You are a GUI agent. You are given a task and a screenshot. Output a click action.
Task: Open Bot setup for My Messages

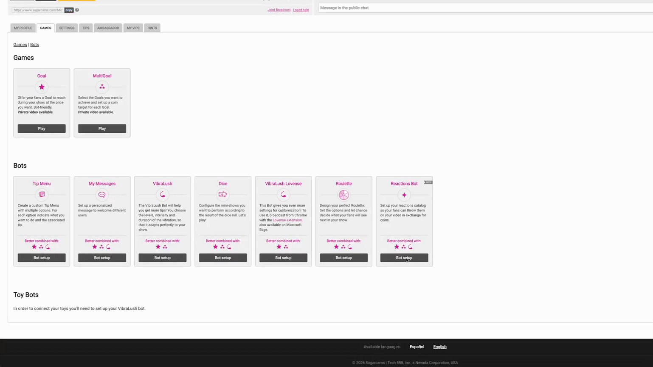tap(102, 258)
